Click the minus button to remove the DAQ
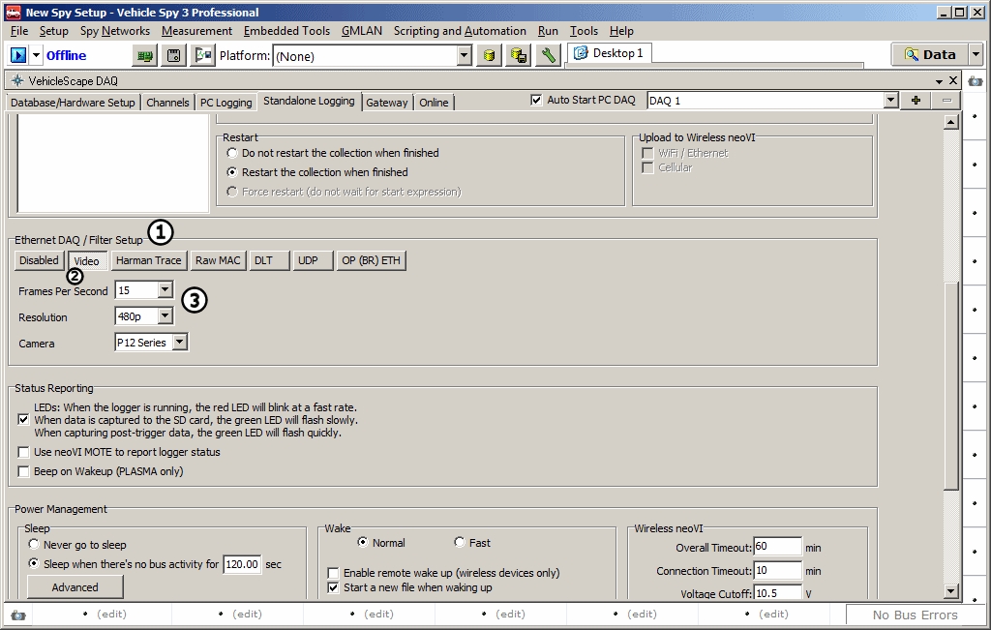The height and width of the screenshot is (630, 991). (946, 101)
